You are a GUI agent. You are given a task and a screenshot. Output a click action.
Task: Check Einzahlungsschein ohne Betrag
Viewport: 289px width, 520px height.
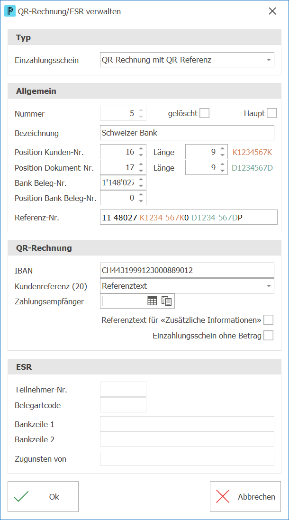point(269,336)
